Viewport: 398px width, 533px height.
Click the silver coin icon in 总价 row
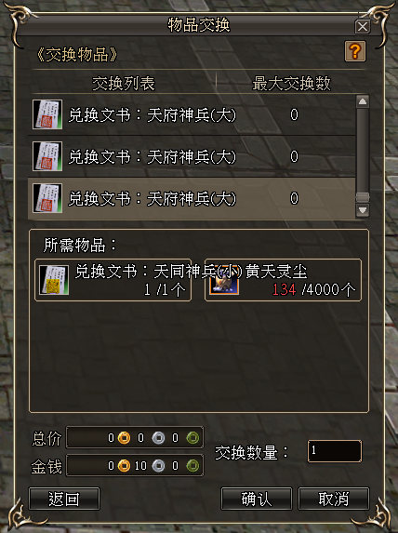point(158,437)
